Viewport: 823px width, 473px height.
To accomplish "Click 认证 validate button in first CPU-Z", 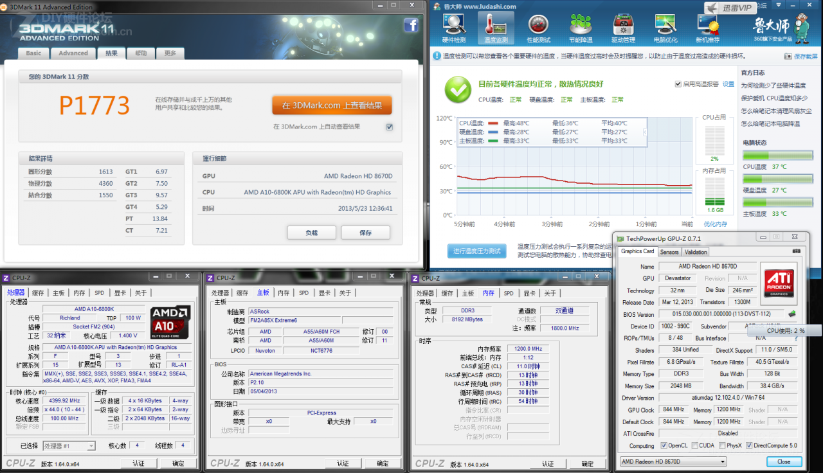I will [139, 463].
